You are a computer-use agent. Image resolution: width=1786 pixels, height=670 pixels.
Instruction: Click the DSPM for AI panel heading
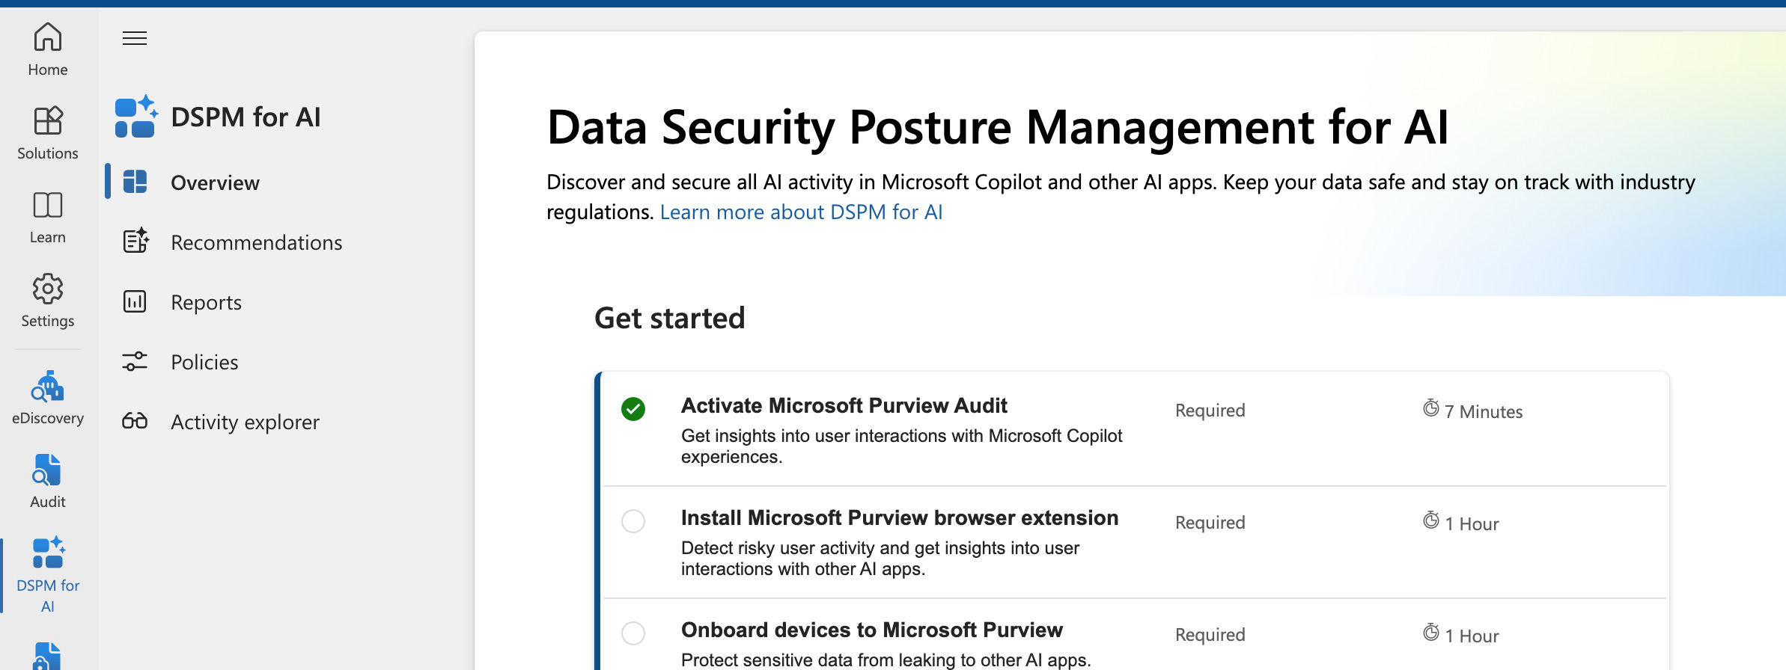click(246, 117)
